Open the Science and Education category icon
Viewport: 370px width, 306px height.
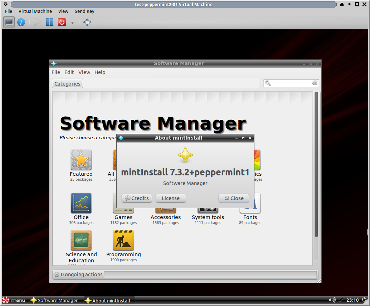point(81,240)
